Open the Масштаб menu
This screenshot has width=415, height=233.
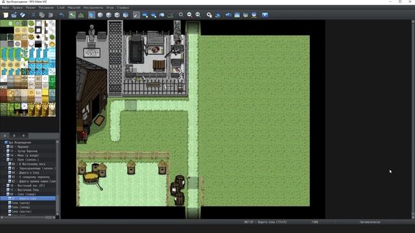click(74, 8)
